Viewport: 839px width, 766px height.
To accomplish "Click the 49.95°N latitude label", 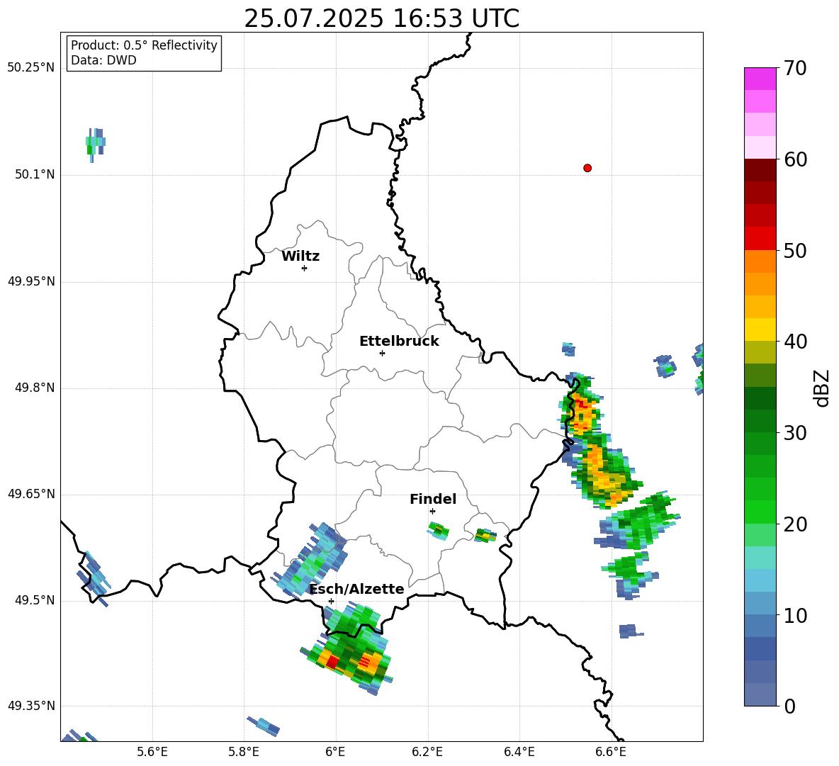I will coord(31,281).
